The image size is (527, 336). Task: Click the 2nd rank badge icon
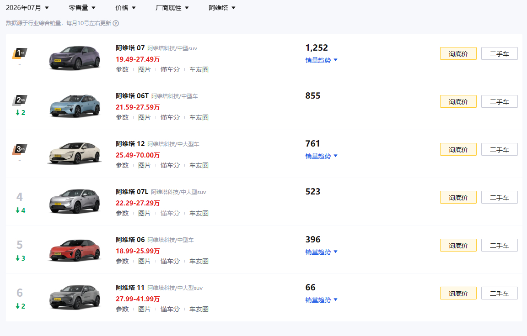pos(20,100)
